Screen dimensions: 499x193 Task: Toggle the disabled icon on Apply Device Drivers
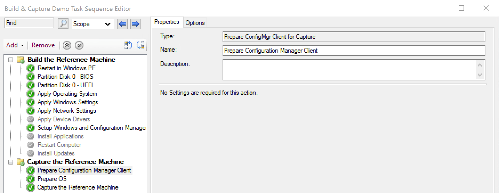[x=30, y=119]
